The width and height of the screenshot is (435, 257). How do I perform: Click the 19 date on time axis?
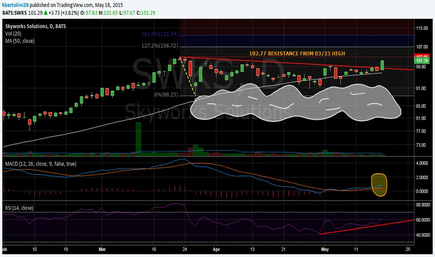pos(65,249)
